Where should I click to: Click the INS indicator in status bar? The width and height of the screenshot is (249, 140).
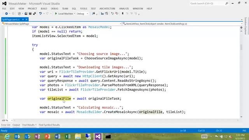[244, 131]
